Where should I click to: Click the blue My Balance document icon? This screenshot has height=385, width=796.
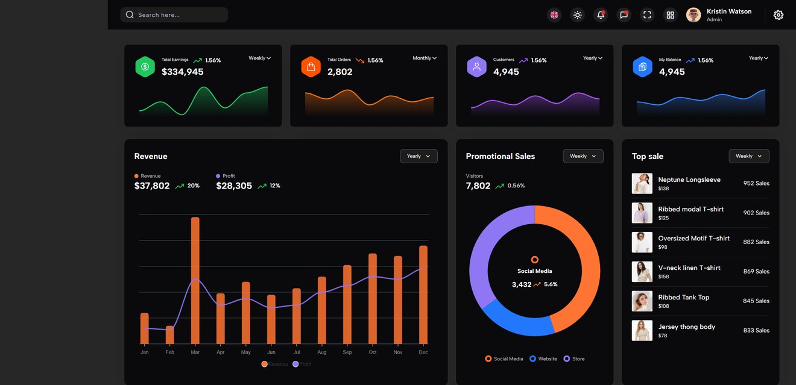[642, 67]
